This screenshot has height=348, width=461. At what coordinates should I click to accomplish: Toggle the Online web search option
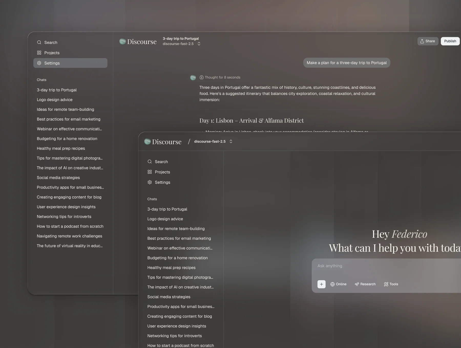(x=338, y=284)
